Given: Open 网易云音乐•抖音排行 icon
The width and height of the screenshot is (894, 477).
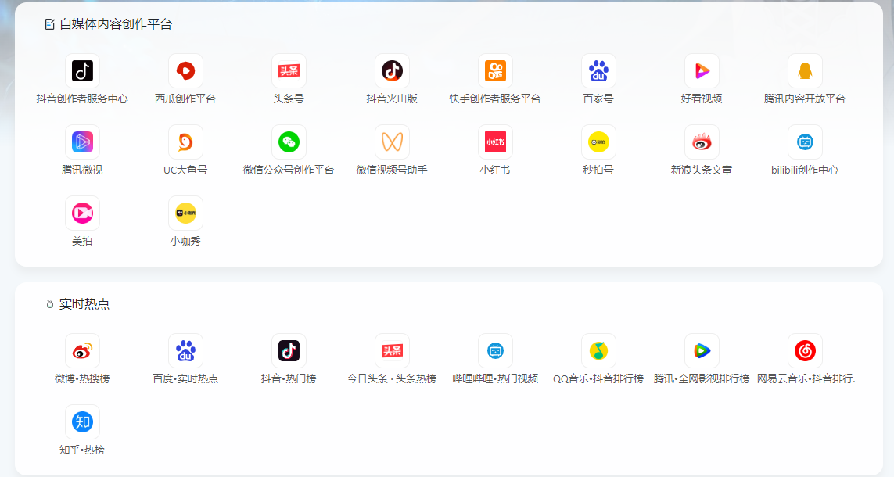Looking at the screenshot, I should pyautogui.click(x=805, y=350).
